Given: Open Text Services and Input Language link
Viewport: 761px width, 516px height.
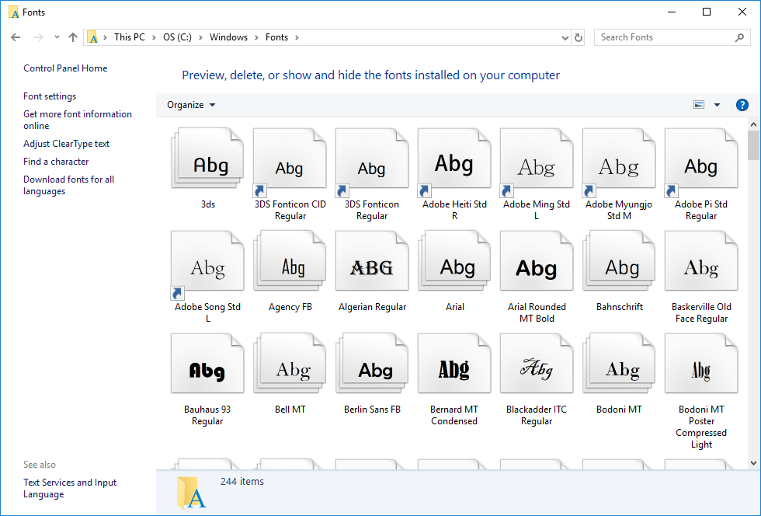Looking at the screenshot, I should (x=70, y=488).
